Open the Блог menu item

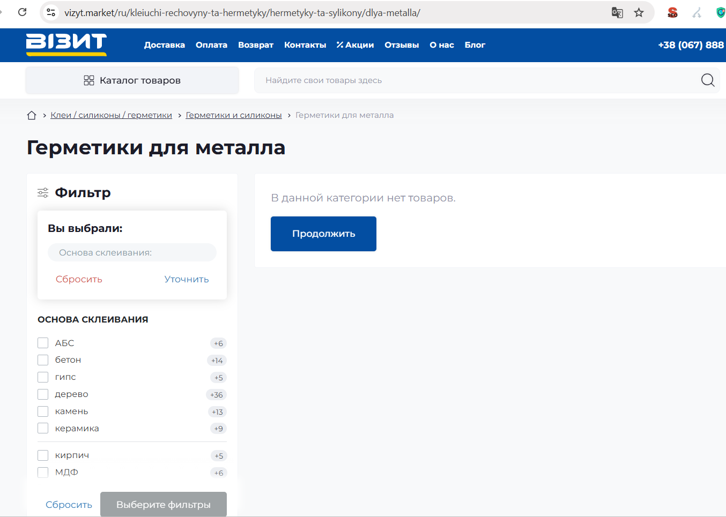click(475, 45)
